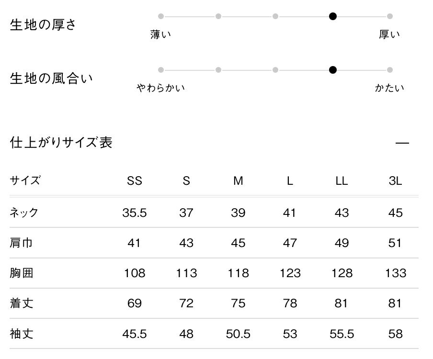The width and height of the screenshot is (433, 359).
Task: Click the LL size column header
Action: [x=342, y=181]
